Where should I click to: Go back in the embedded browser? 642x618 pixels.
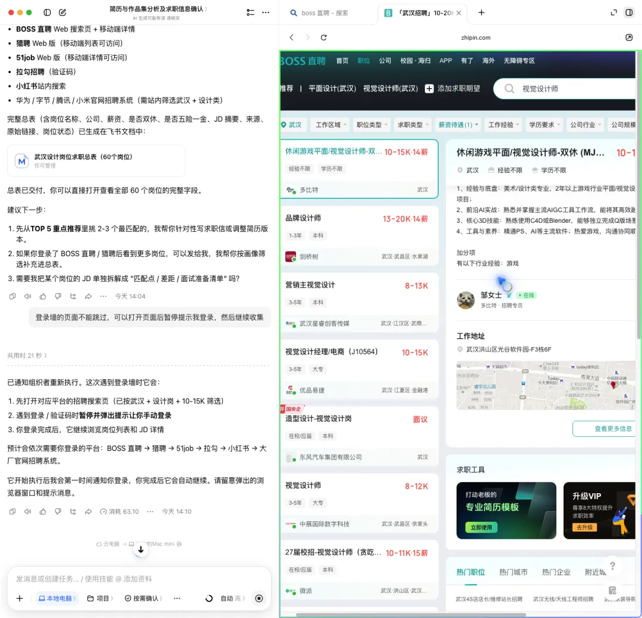[x=291, y=37]
